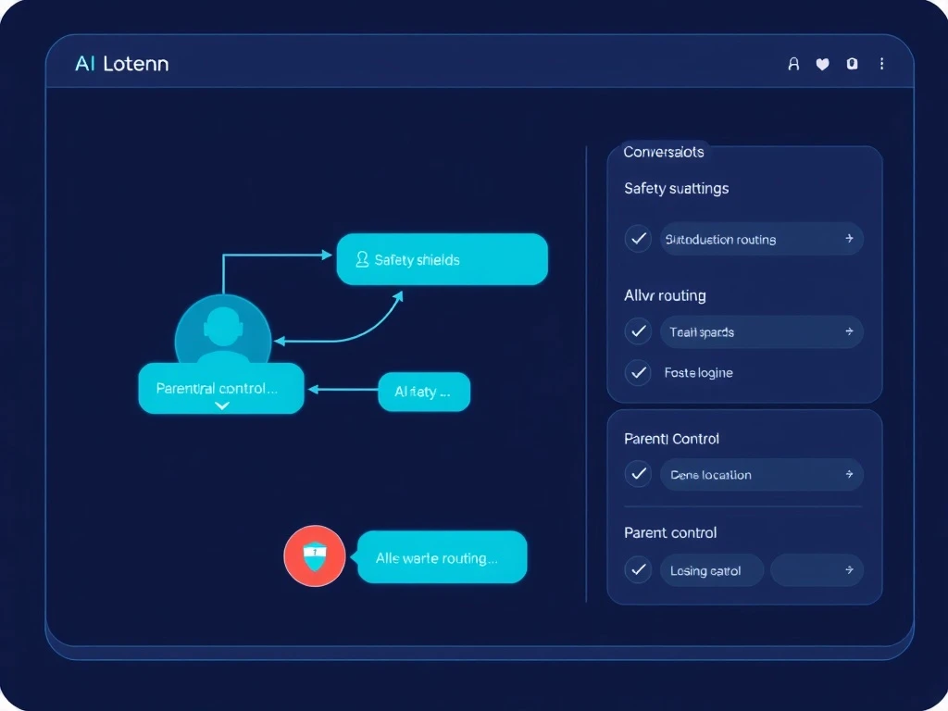
Task: Click the arrow on Suttoduetion routing
Action: coord(849,238)
